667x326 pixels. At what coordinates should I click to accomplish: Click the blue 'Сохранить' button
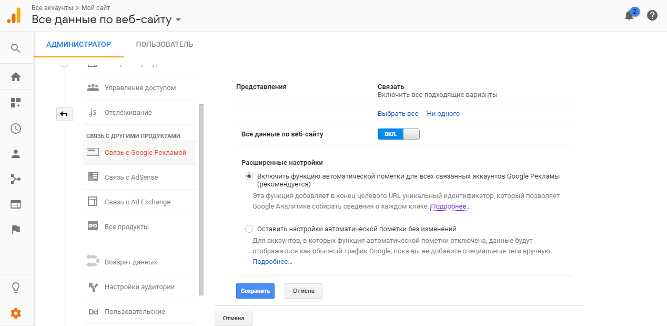click(255, 291)
